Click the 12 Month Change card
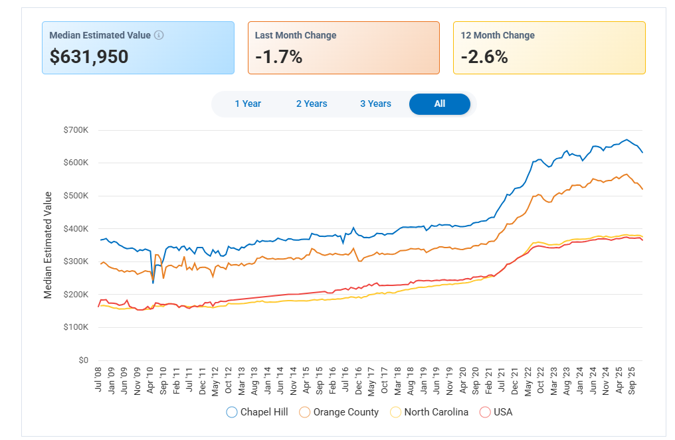The height and width of the screenshot is (440, 675). 549,47
